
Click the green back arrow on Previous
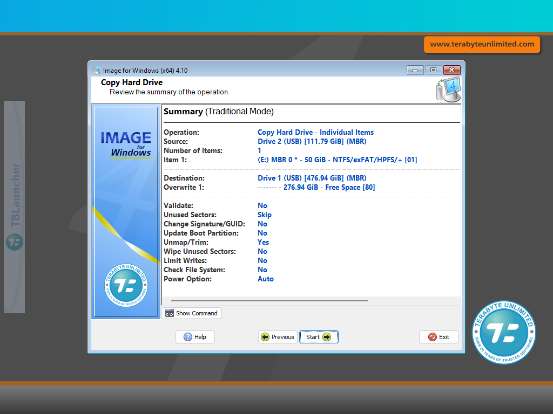tap(265, 337)
